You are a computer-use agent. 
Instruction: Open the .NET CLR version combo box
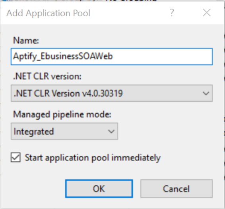(112, 93)
